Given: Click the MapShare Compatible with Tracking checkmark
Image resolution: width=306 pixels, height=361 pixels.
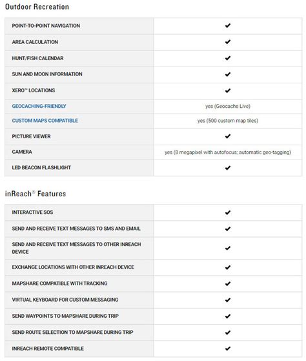Looking at the screenshot, I should click(228, 284).
